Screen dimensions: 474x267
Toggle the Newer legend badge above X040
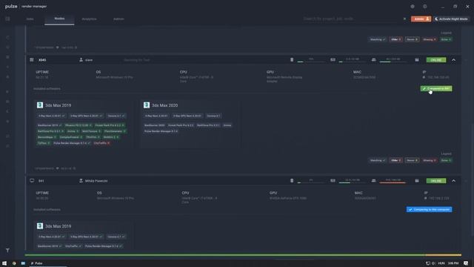pos(412,39)
